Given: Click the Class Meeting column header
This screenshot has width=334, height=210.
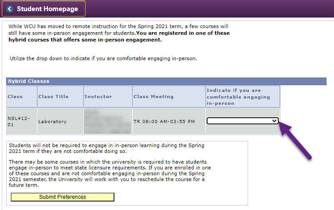Looking at the screenshot, I should point(153,96).
